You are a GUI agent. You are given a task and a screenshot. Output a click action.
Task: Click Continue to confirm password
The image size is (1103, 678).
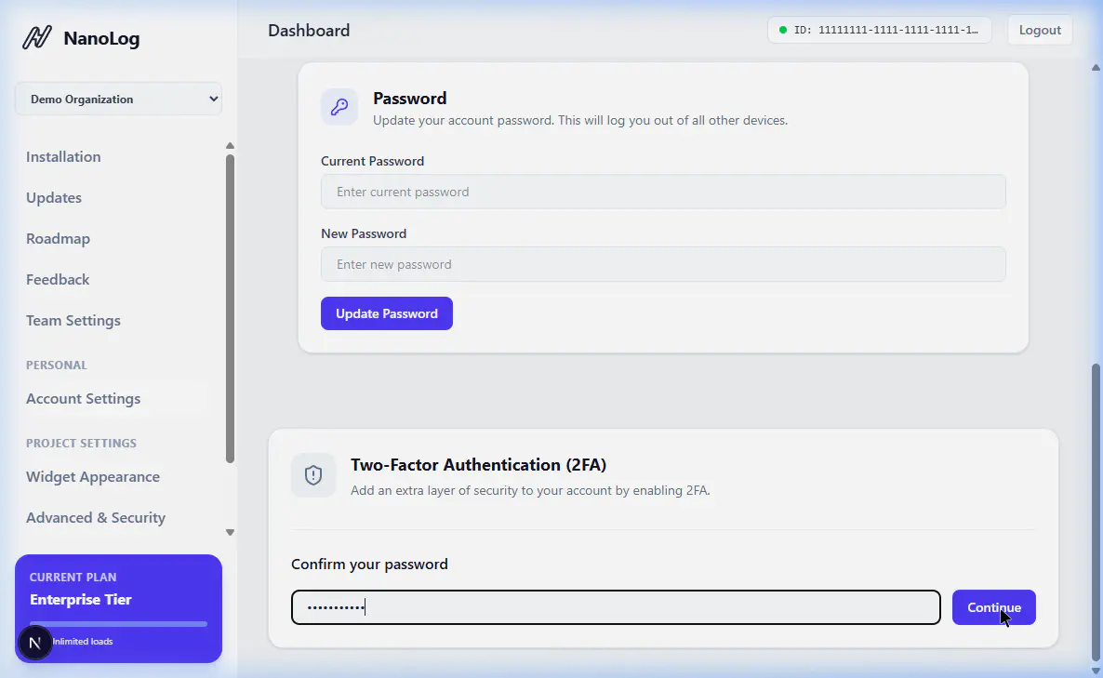coord(993,607)
